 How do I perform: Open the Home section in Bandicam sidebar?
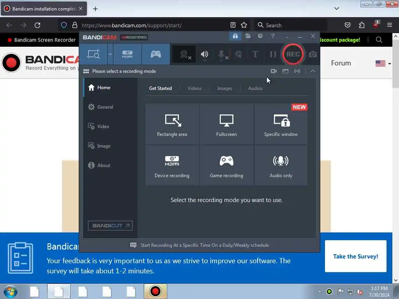click(110, 88)
